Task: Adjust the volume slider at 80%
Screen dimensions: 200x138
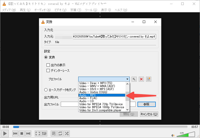Action: 186,134
